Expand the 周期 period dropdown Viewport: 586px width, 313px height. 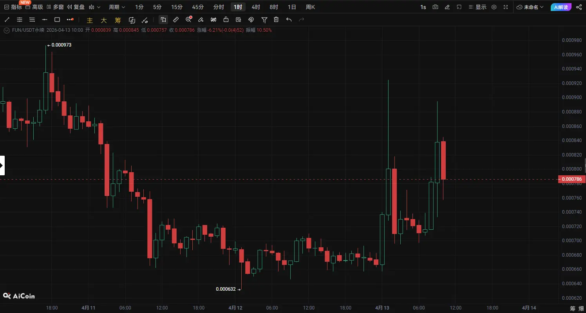click(x=117, y=7)
